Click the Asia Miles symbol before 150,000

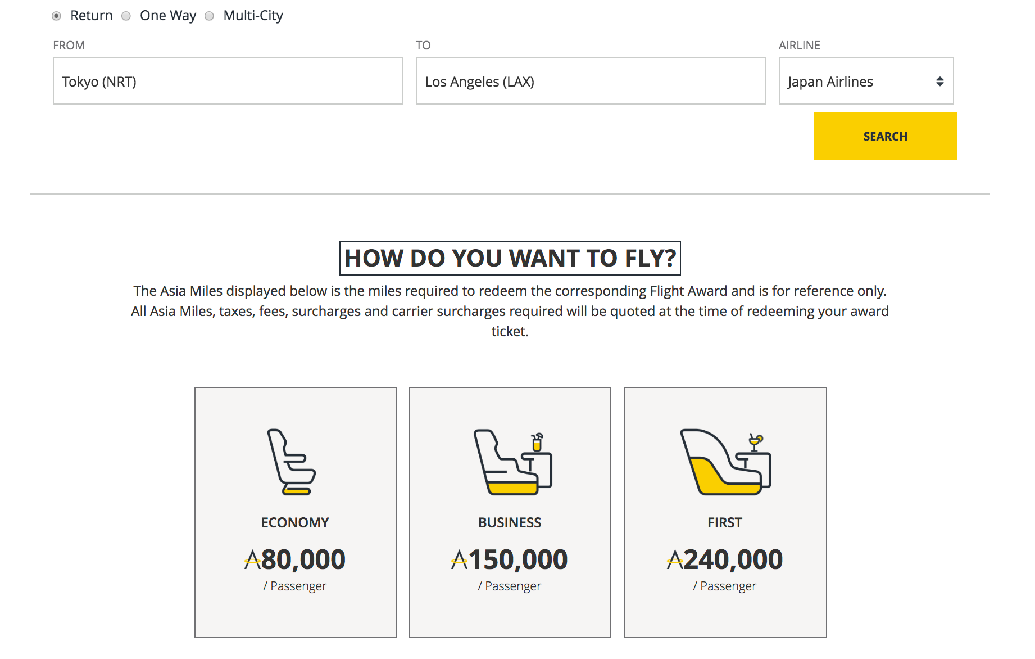(459, 559)
